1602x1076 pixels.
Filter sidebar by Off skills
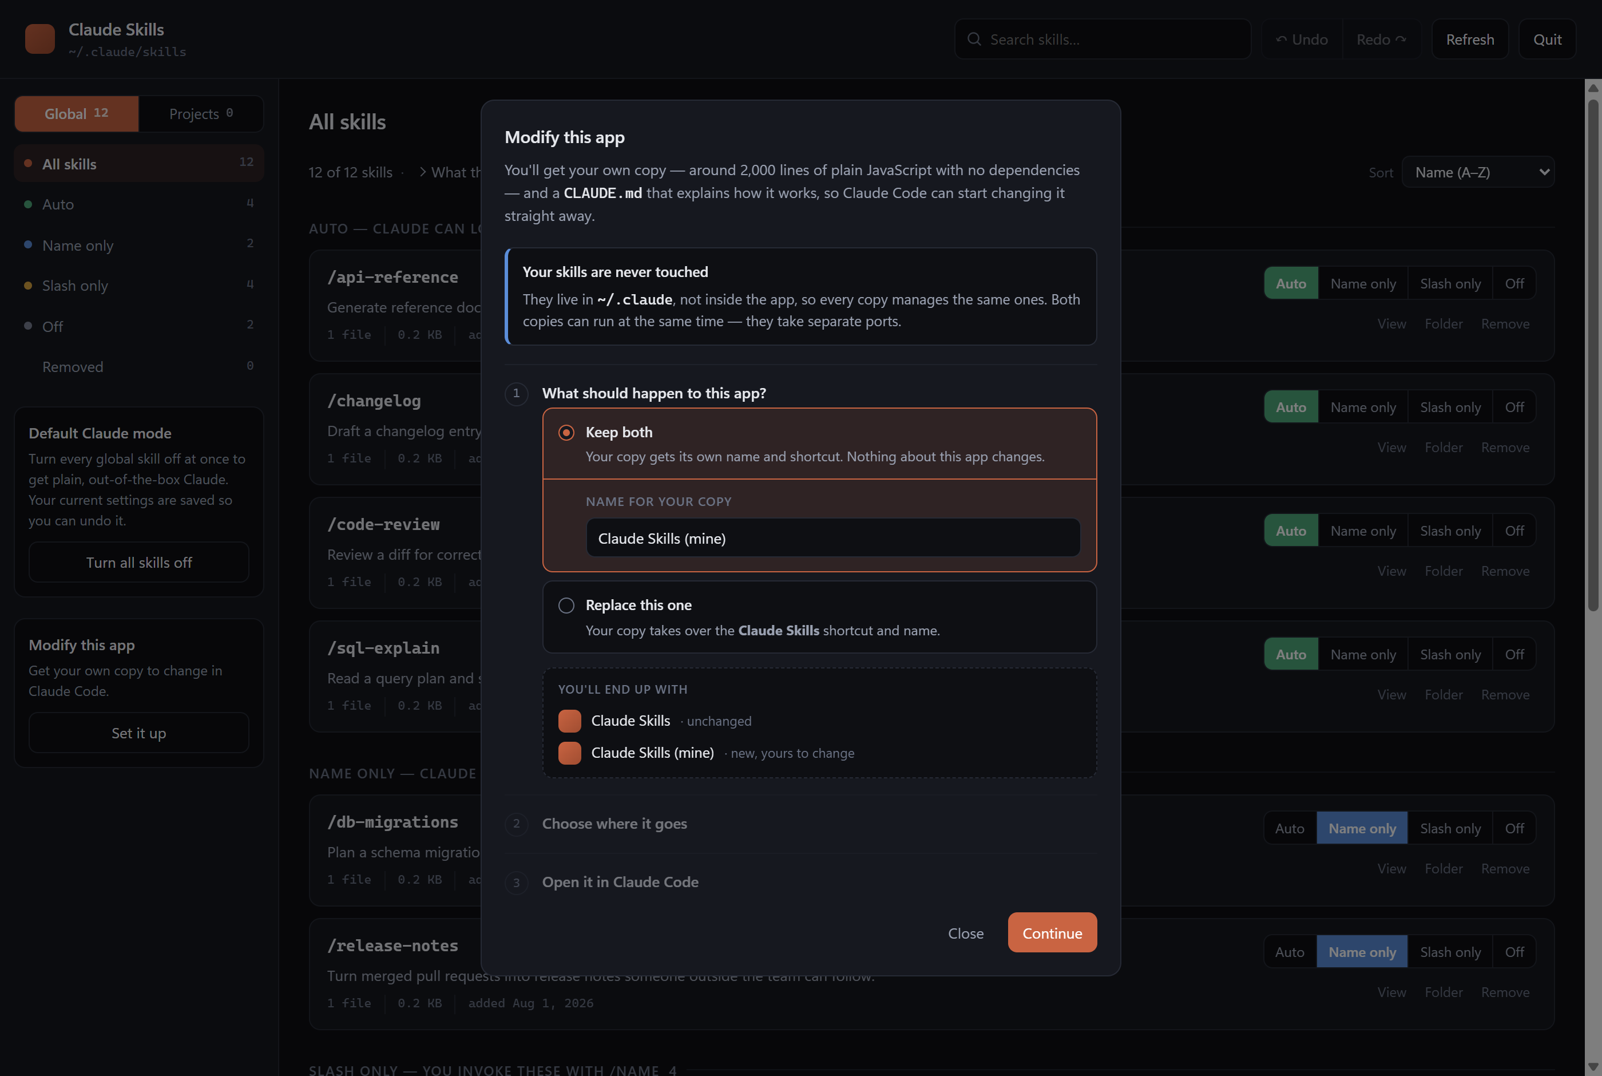tap(138, 326)
